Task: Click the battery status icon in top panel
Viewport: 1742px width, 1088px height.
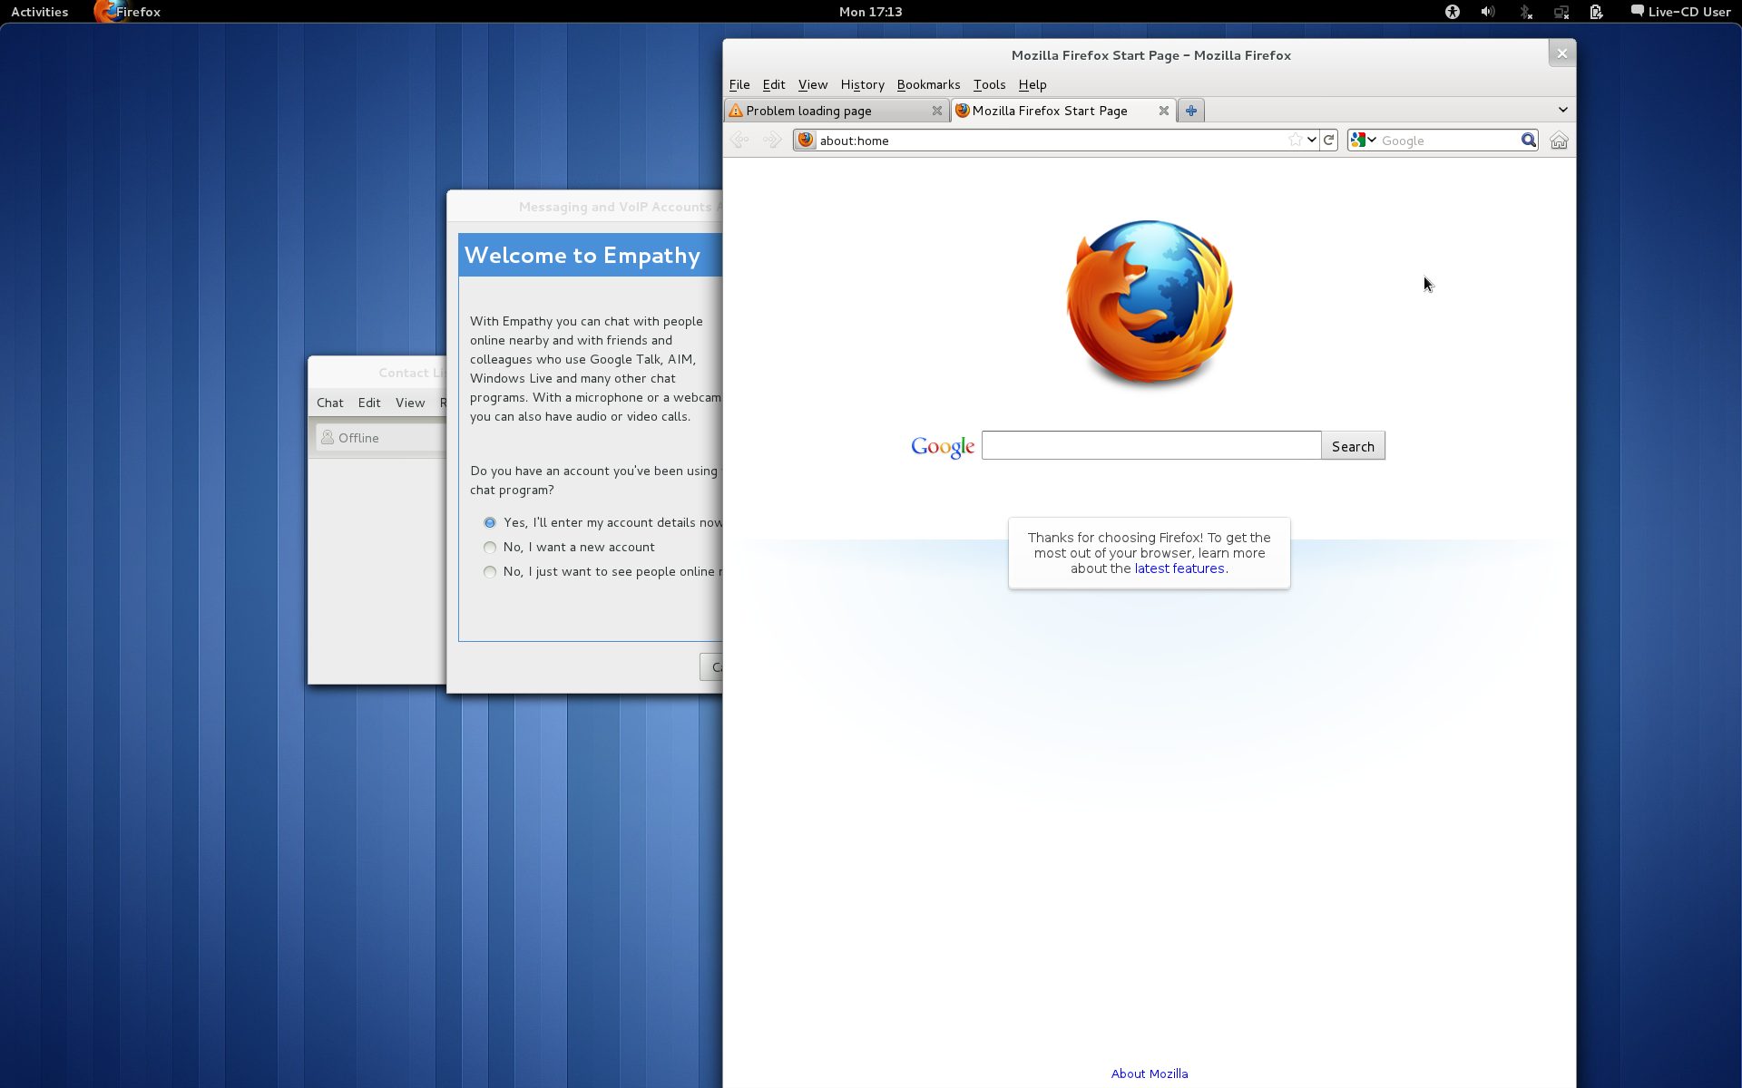Action: (x=1597, y=12)
